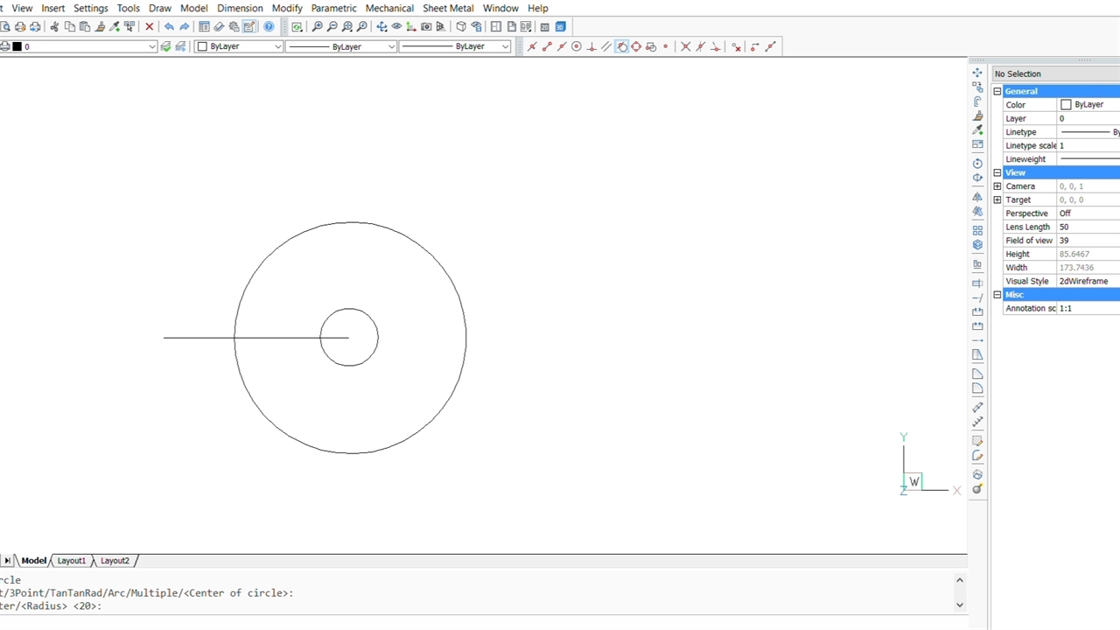
Task: Click the Move tool in Modify toolbar
Action: (977, 73)
